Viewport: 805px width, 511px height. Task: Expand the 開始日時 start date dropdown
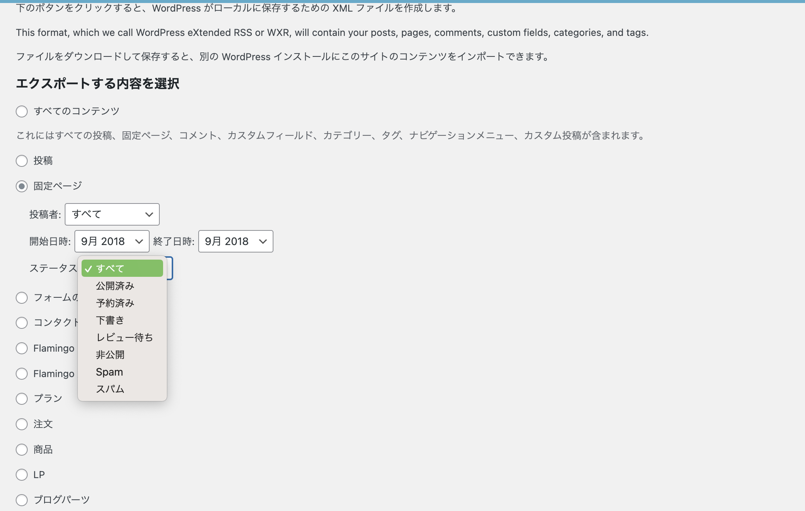coord(112,241)
